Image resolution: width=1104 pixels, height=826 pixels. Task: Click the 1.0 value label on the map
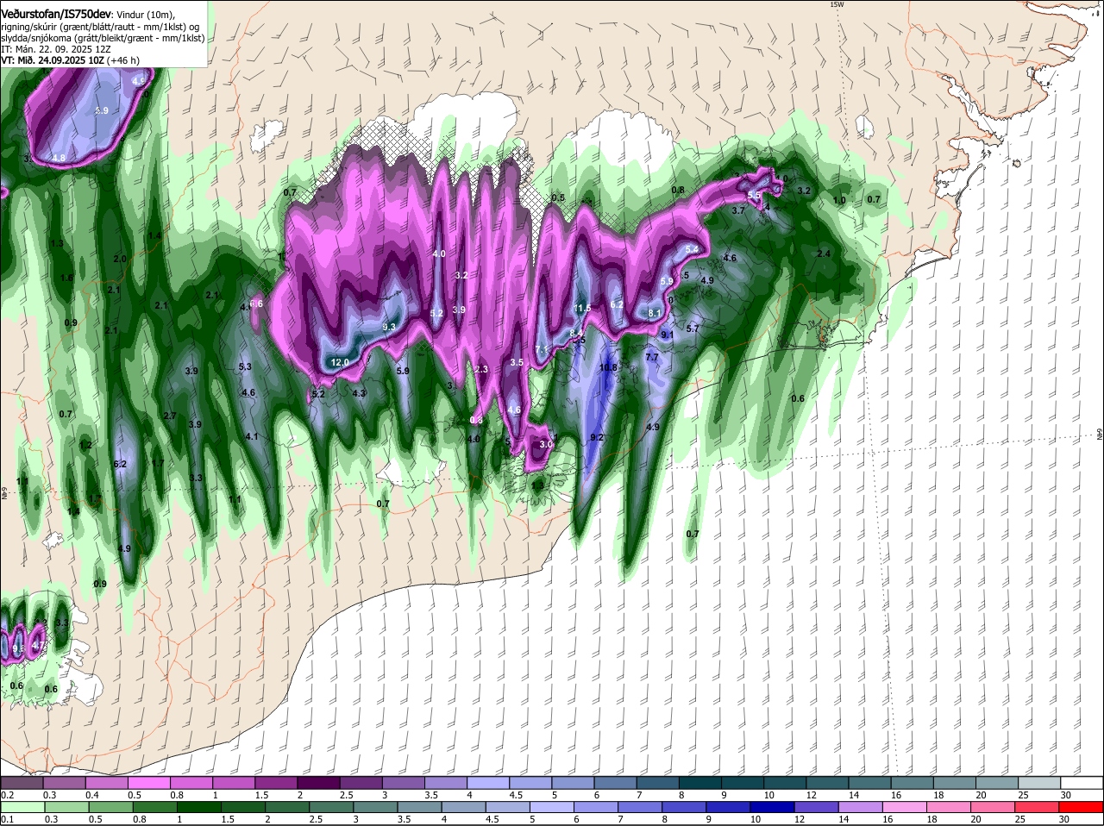click(x=839, y=200)
